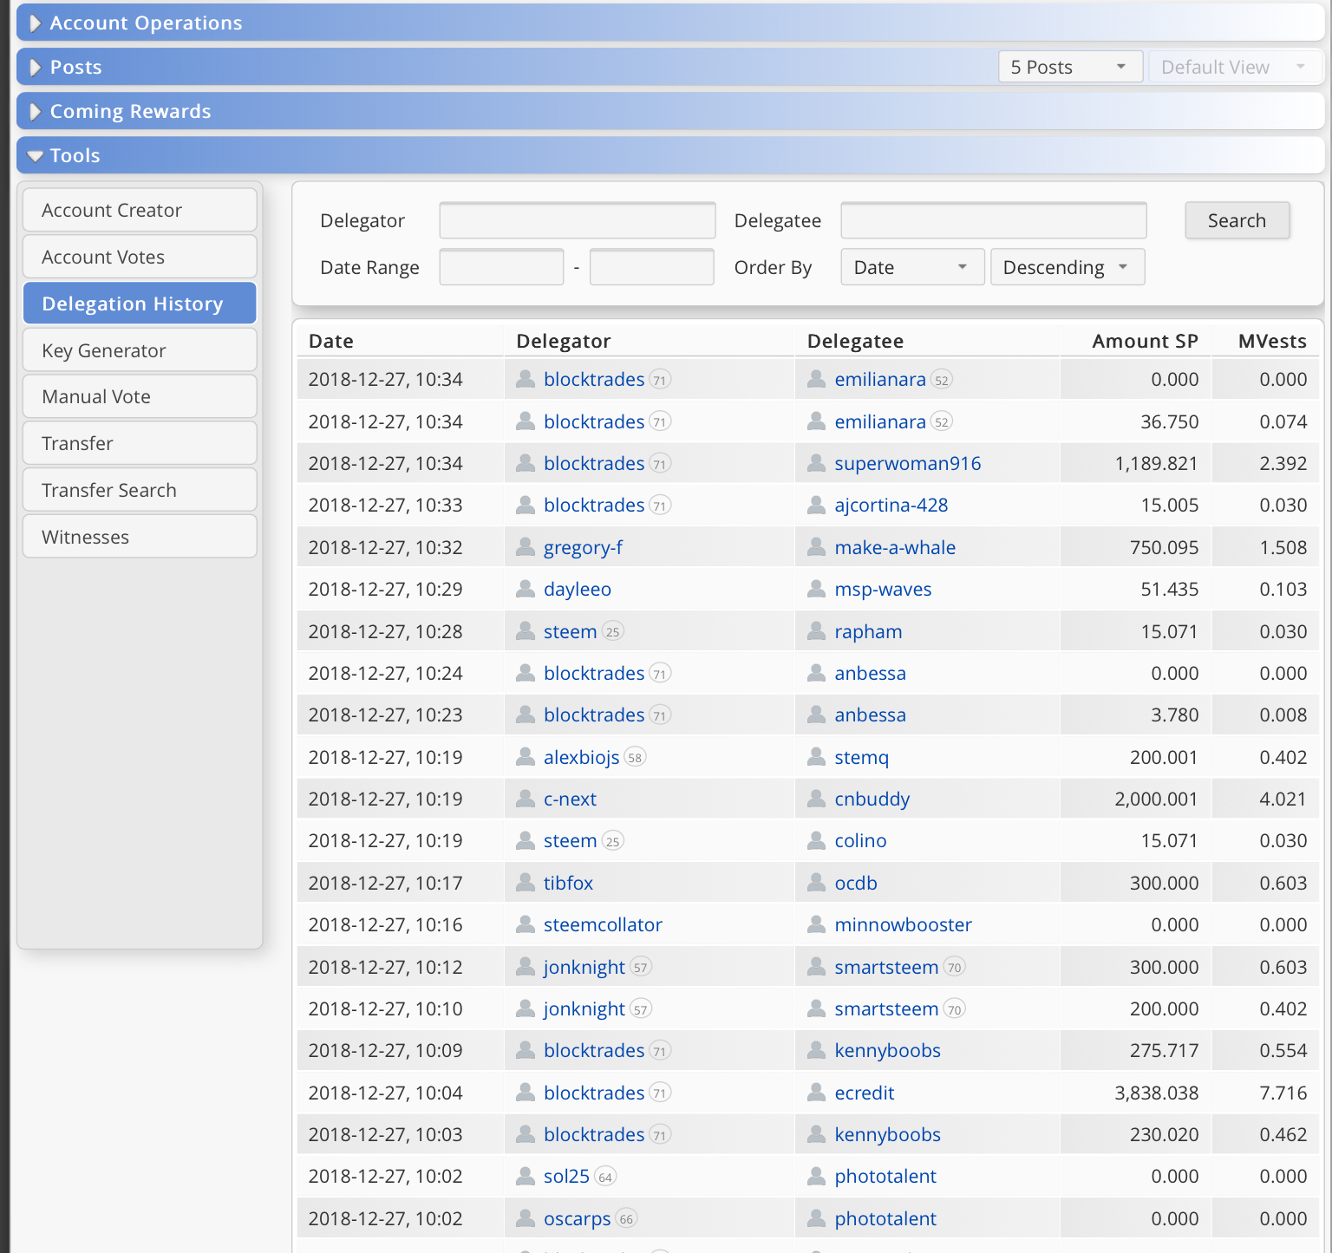Expand the Account Operations section
This screenshot has height=1253, width=1332.
669,23
